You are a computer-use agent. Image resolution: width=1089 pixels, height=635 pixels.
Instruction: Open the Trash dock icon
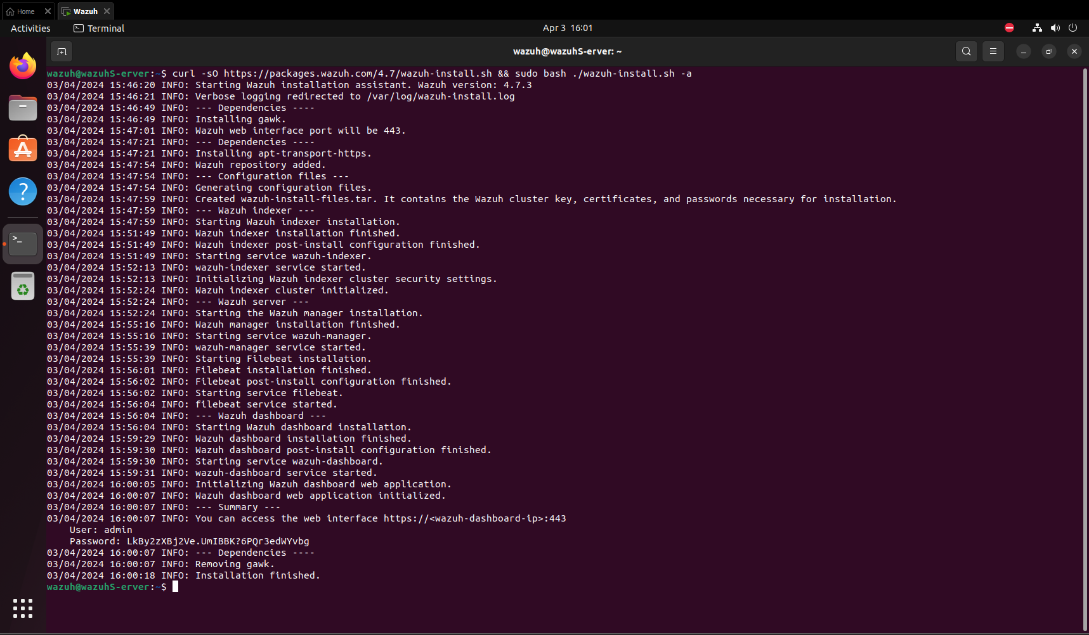click(23, 286)
